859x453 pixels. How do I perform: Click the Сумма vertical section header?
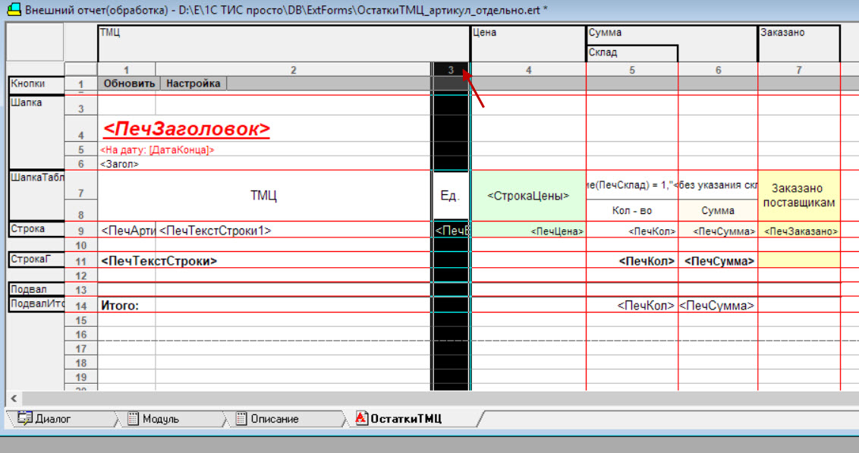[672, 35]
